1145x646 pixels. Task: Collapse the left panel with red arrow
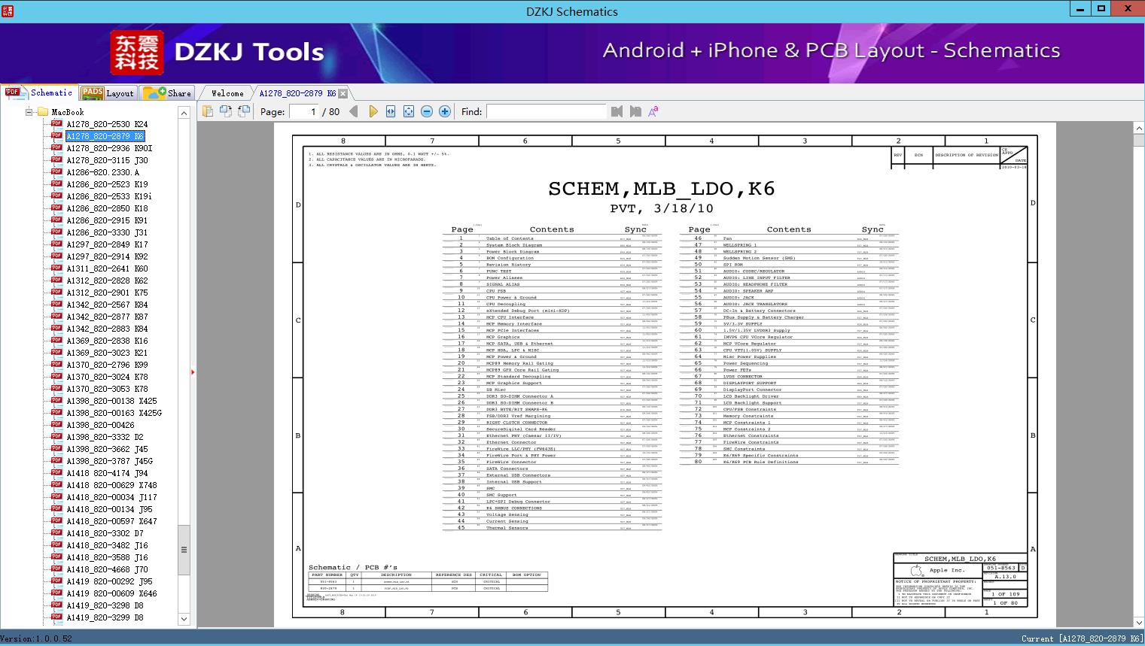(x=193, y=372)
